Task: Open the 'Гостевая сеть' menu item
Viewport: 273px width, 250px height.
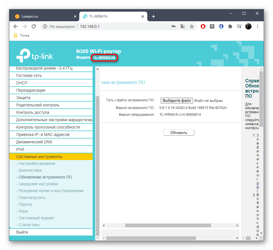Action: pos(51,75)
